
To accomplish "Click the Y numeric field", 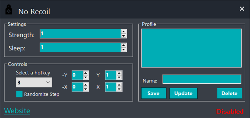I will 111,75.
